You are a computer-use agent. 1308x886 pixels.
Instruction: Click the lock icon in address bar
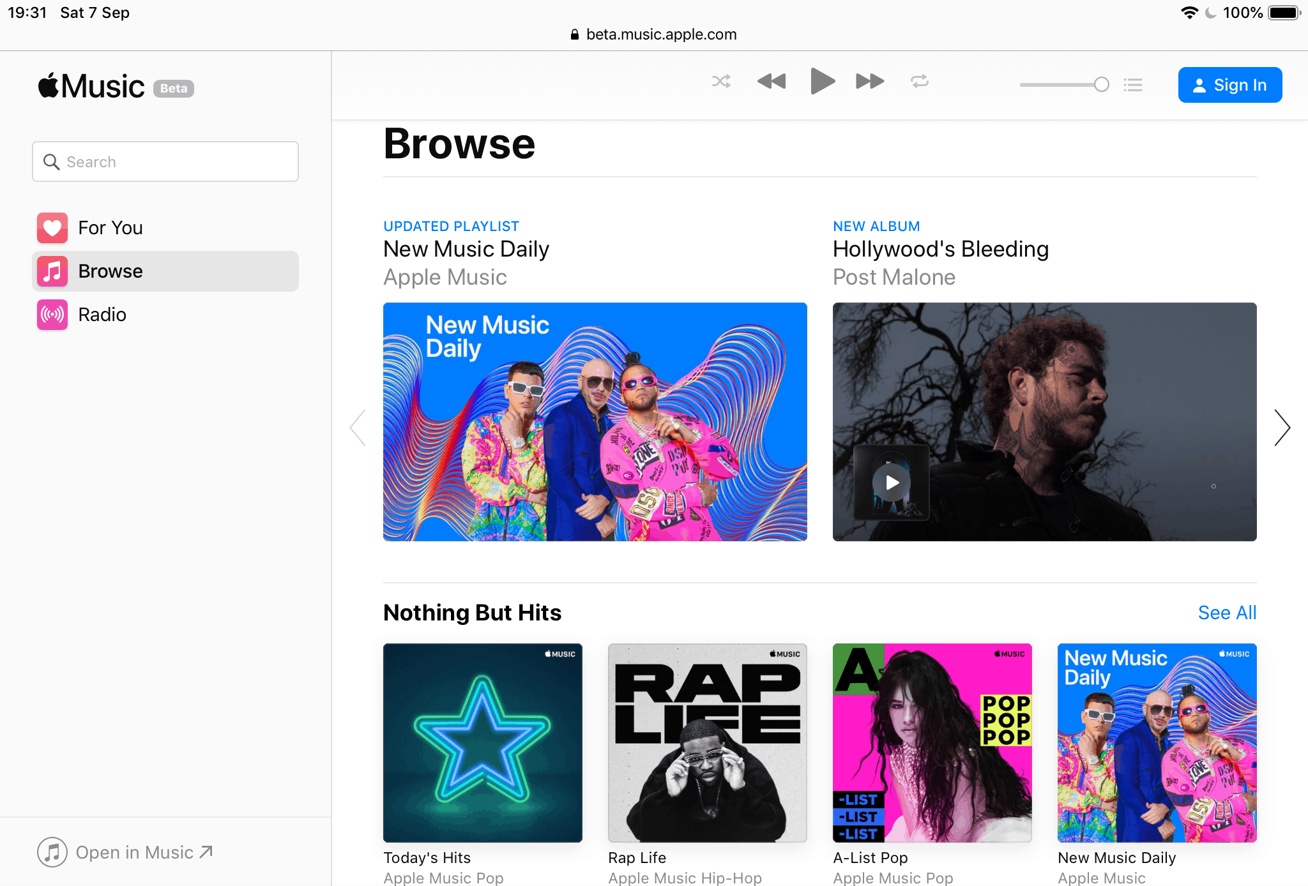point(575,34)
